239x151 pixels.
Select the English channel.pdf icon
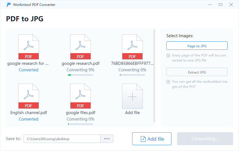coord(29,96)
